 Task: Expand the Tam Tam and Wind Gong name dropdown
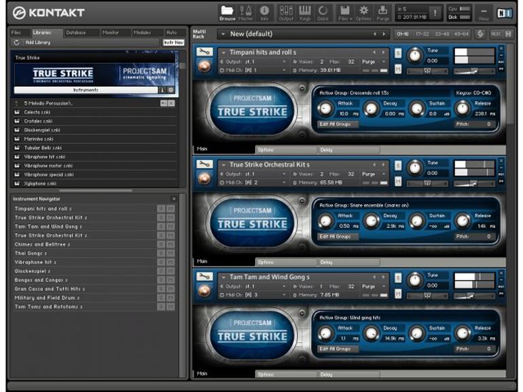click(224, 277)
